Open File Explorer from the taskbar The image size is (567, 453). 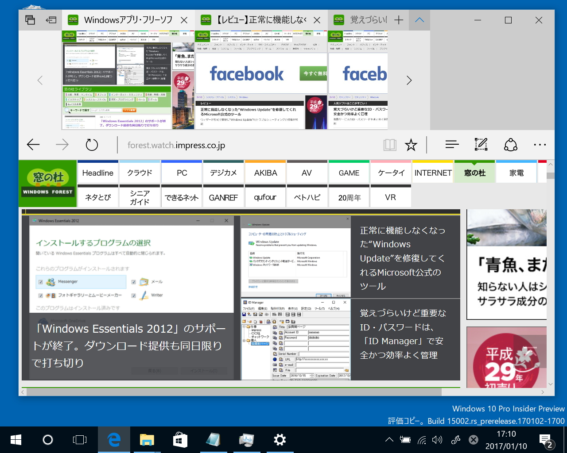[x=147, y=440]
